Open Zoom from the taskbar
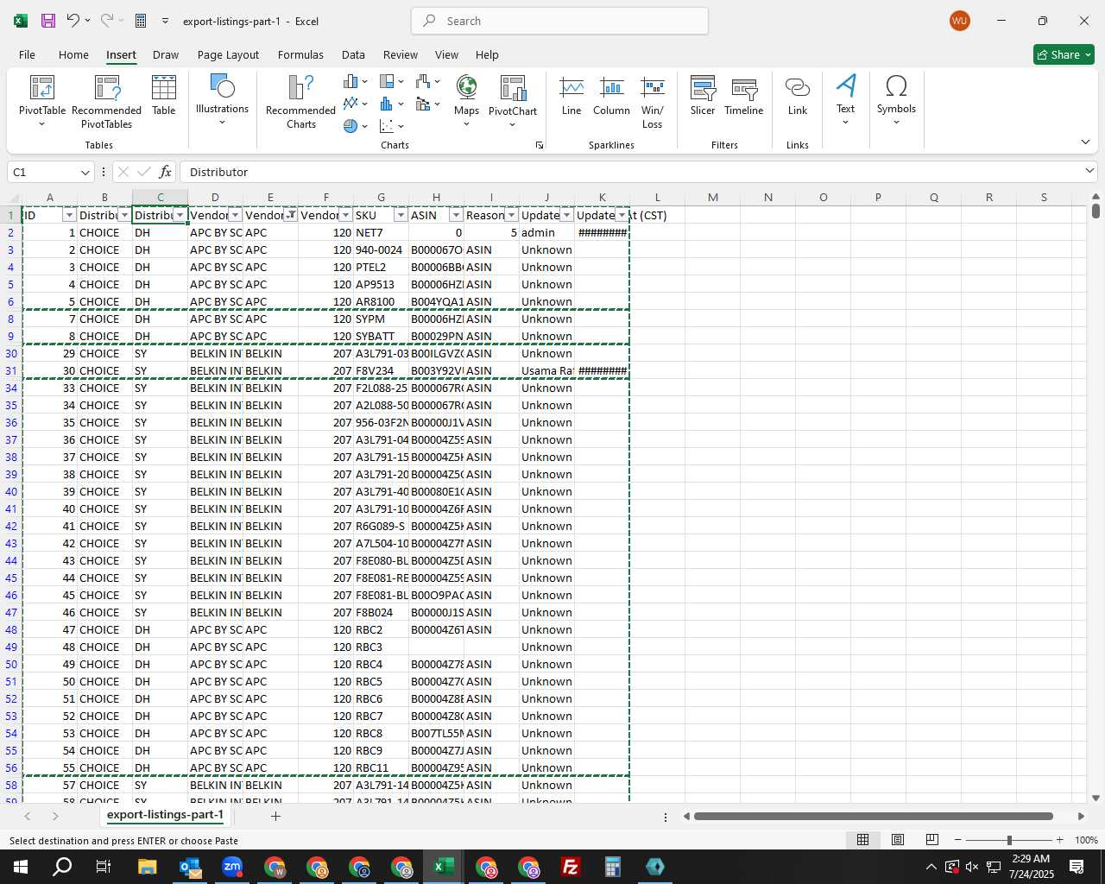This screenshot has height=884, width=1105. (x=232, y=867)
